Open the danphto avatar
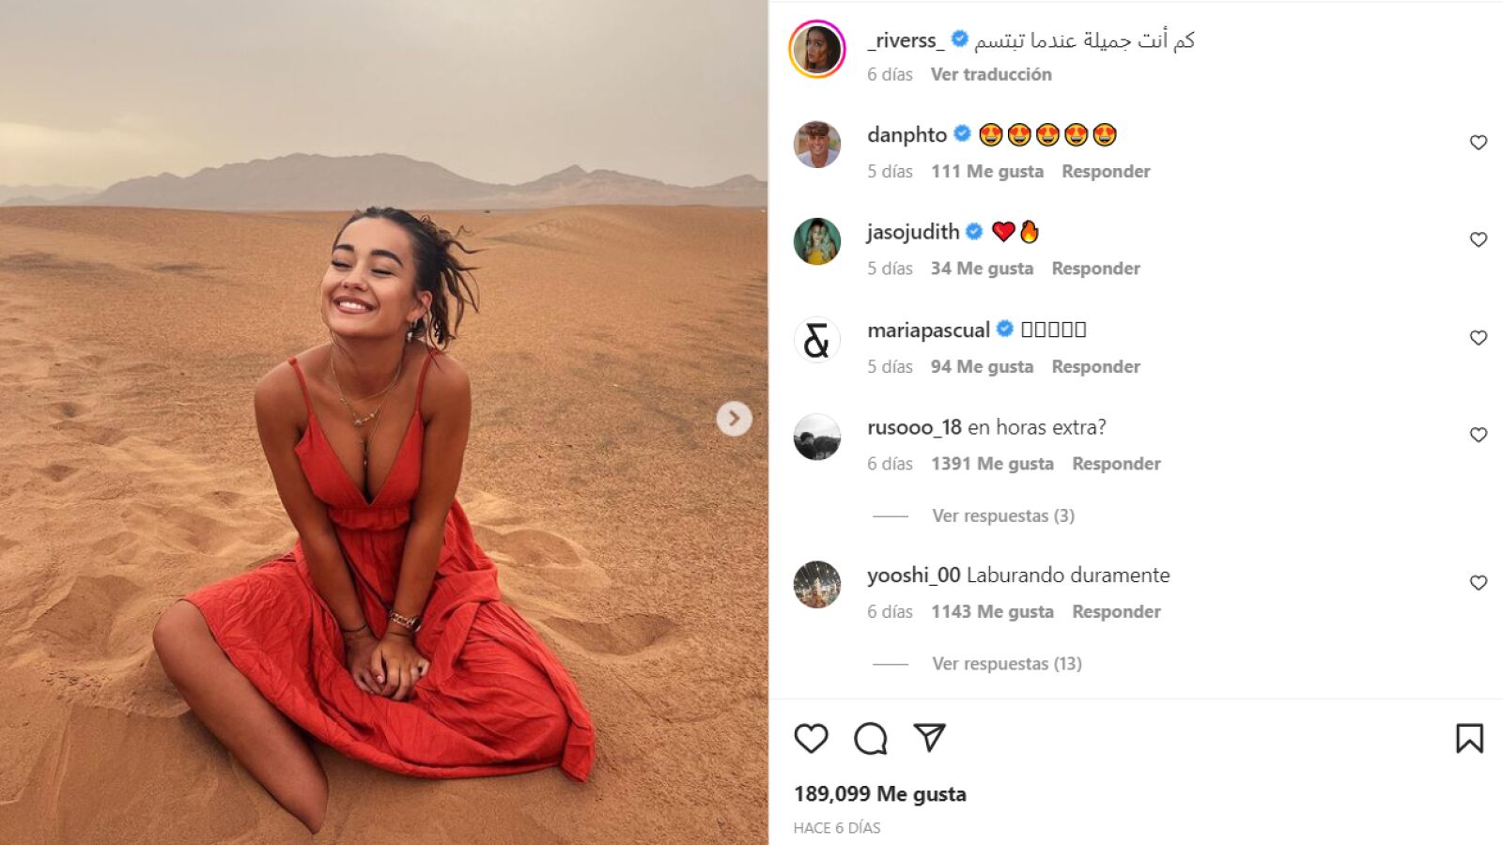Viewport: 1503px width, 845px height. pyautogui.click(x=817, y=145)
